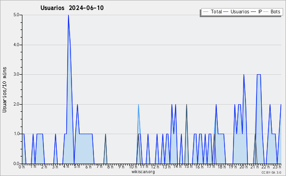This screenshot has width=286, height=176.
Task: Click the '15 h' x-axis label
Action: tap(188, 166)
